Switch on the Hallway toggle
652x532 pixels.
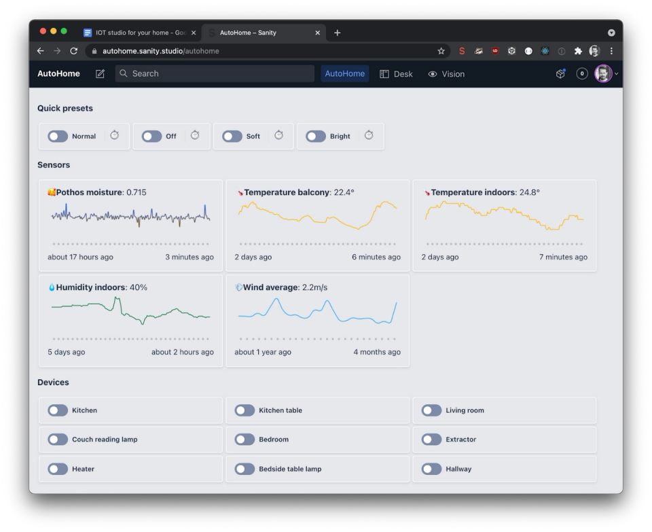pos(432,469)
